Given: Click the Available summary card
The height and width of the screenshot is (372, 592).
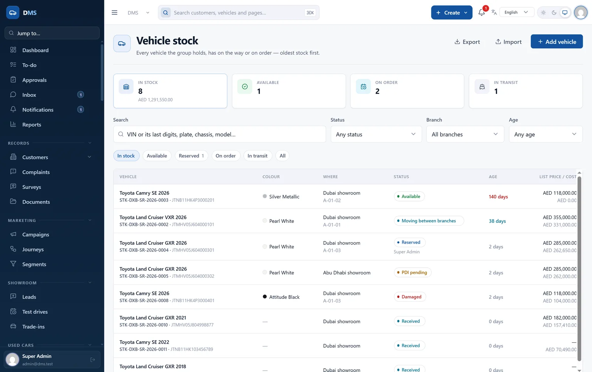Looking at the screenshot, I should click(x=289, y=91).
